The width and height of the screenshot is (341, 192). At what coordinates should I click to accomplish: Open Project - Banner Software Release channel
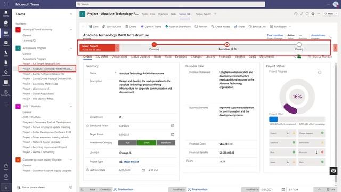pos(44,74)
